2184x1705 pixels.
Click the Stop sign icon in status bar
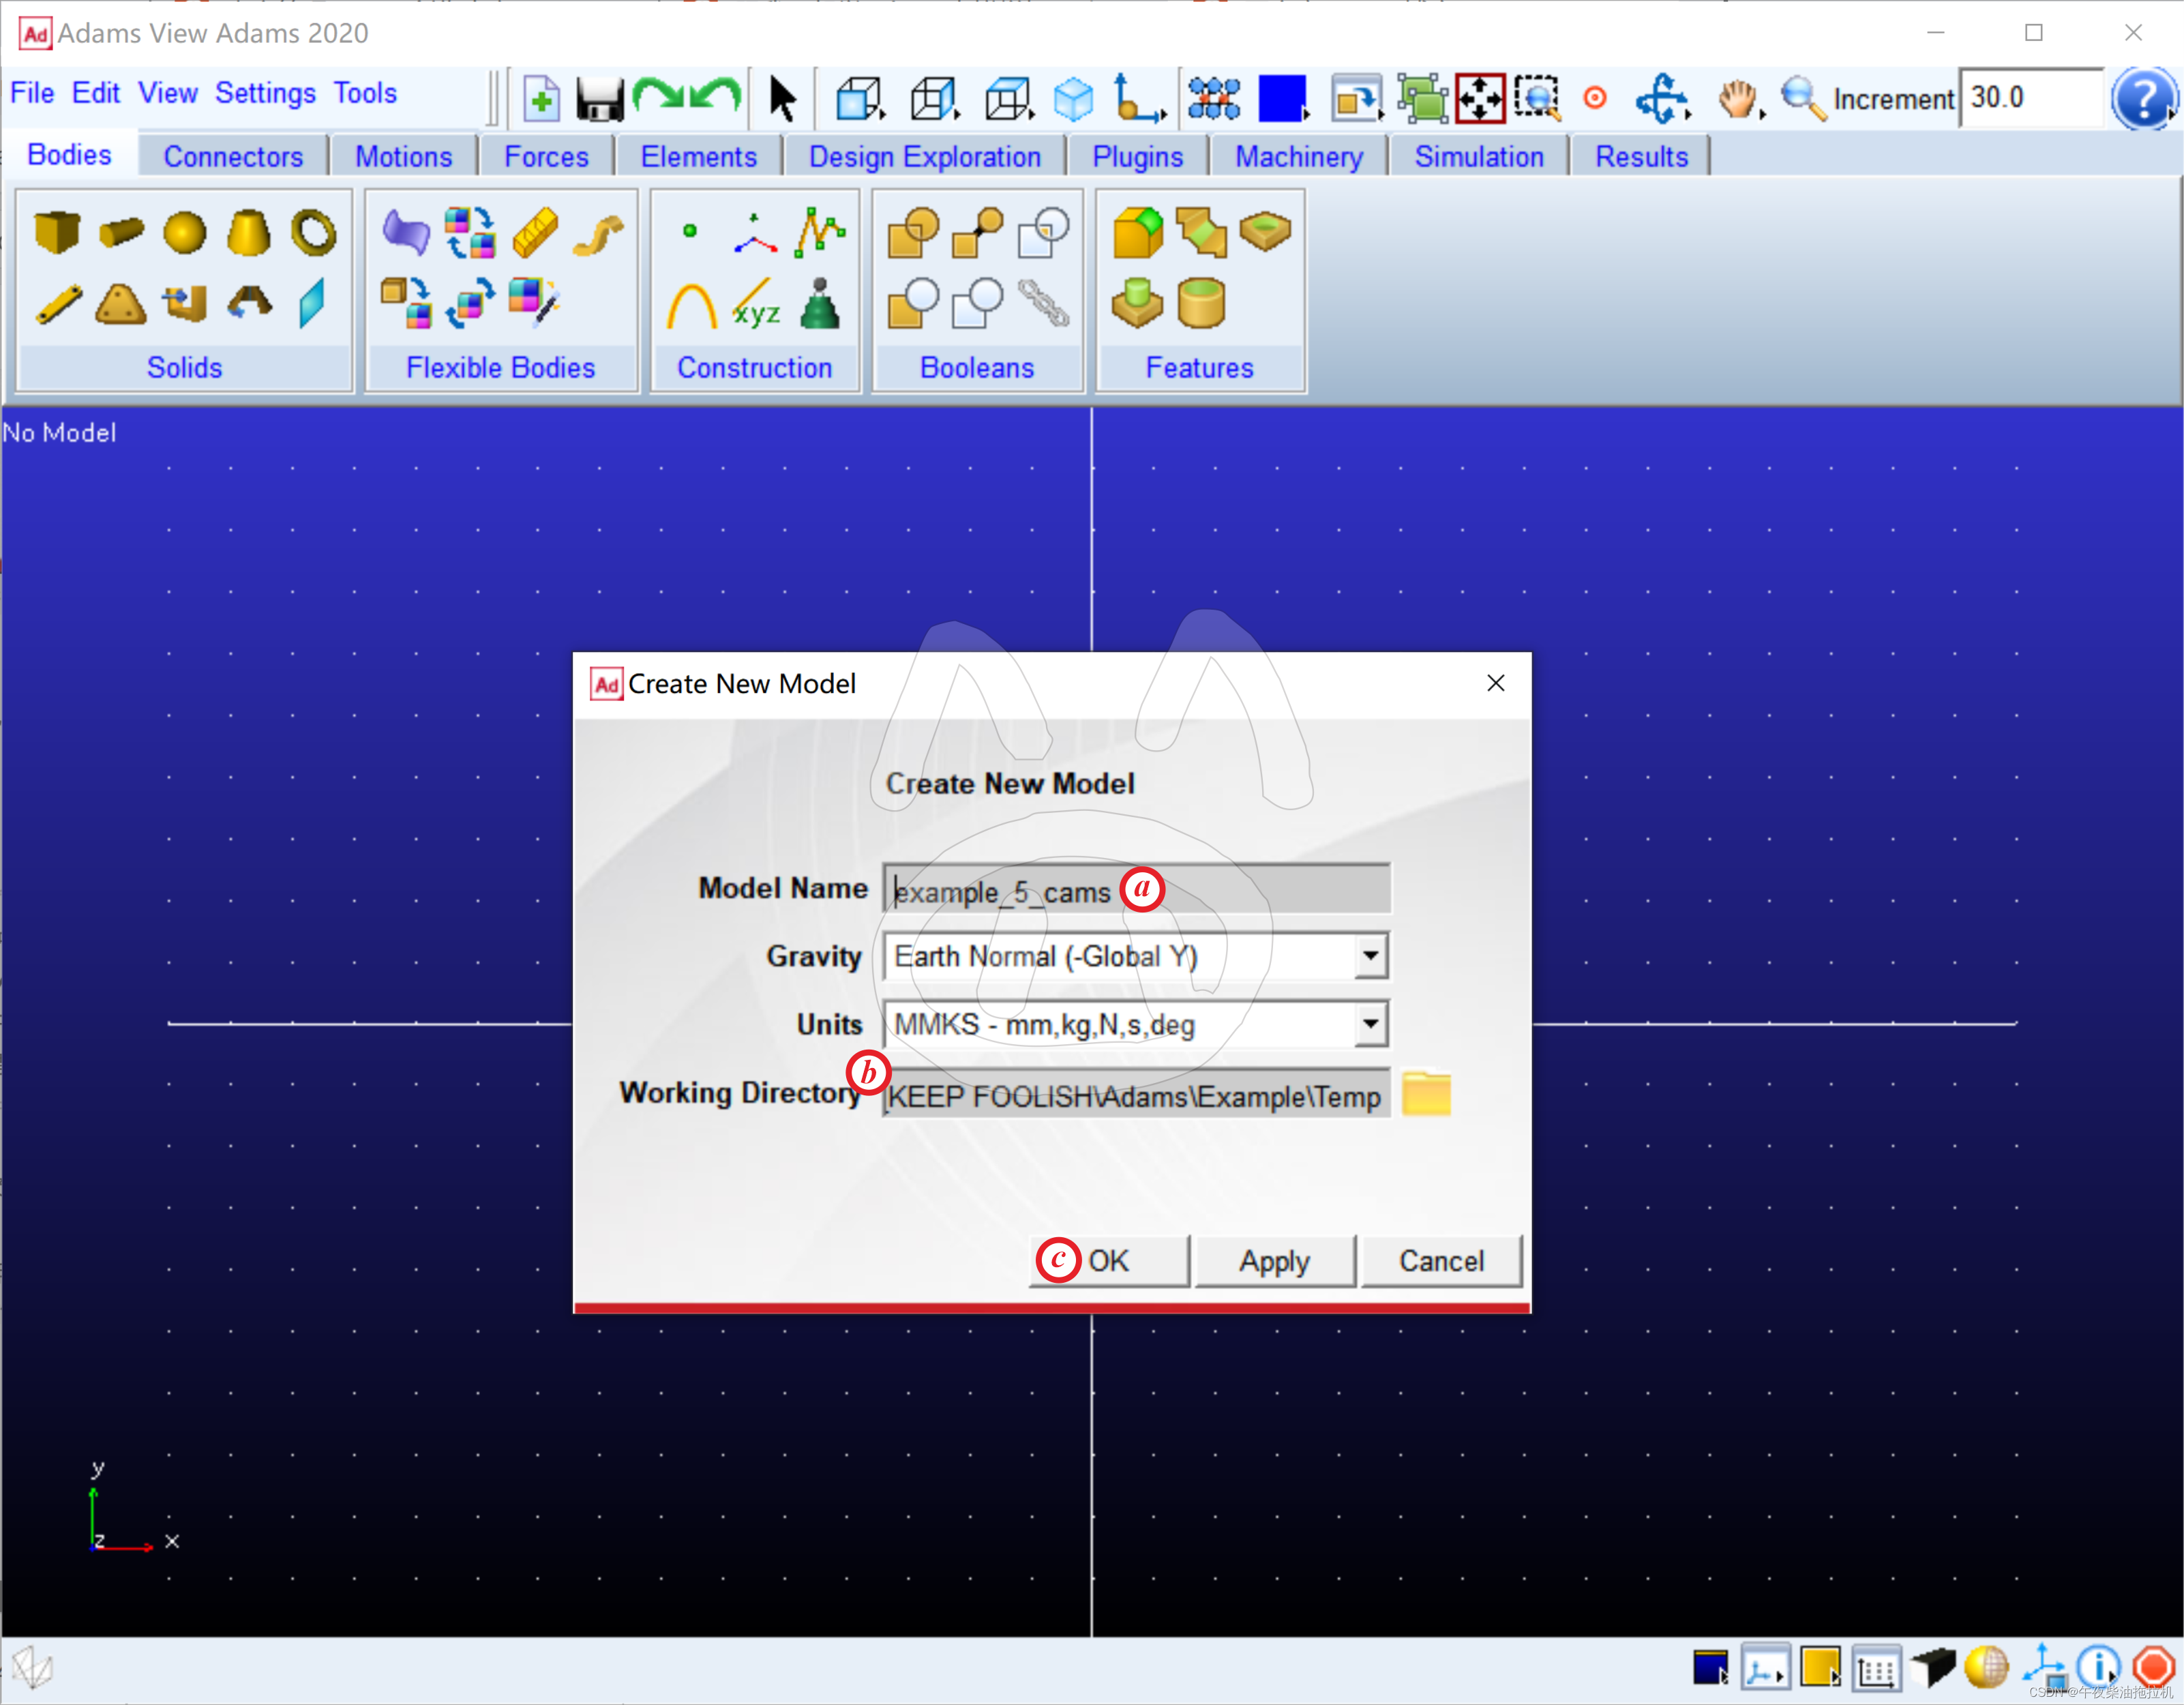(x=2153, y=1667)
